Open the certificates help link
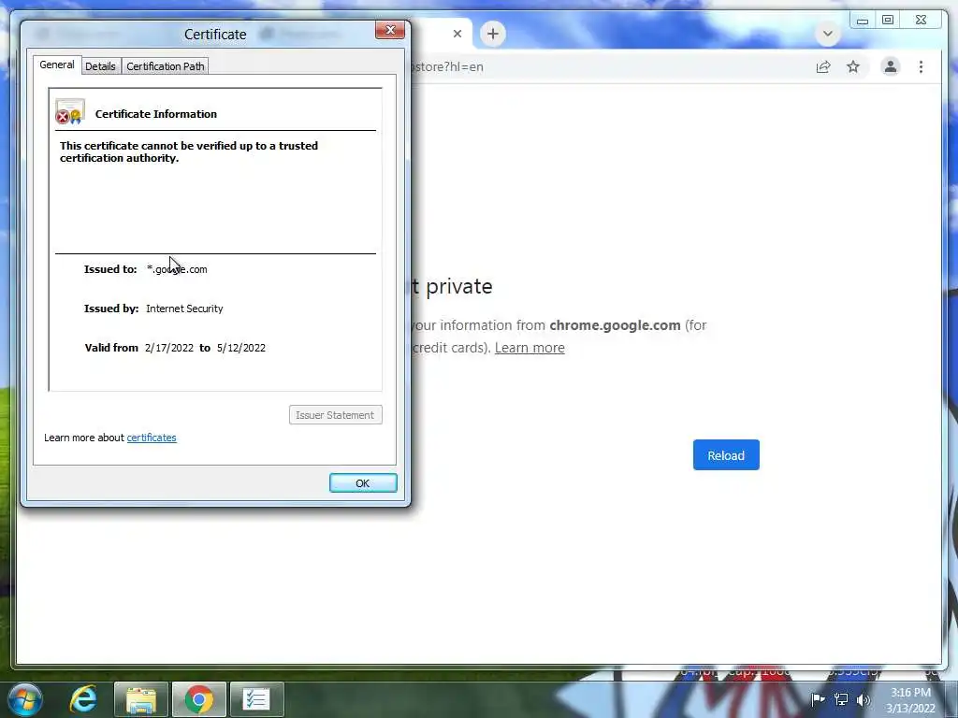Image resolution: width=958 pixels, height=718 pixels. 152,438
